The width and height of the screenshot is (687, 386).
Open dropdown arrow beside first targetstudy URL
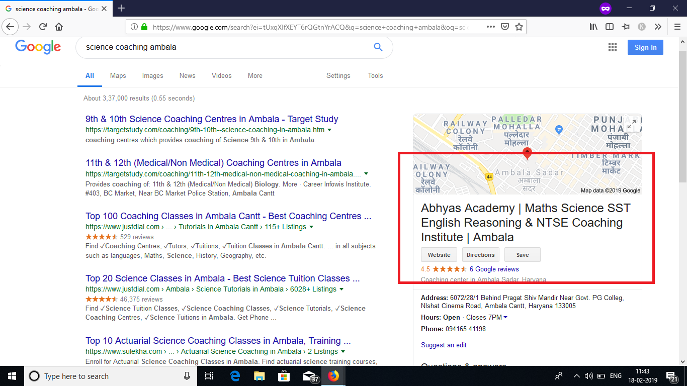pyautogui.click(x=329, y=130)
